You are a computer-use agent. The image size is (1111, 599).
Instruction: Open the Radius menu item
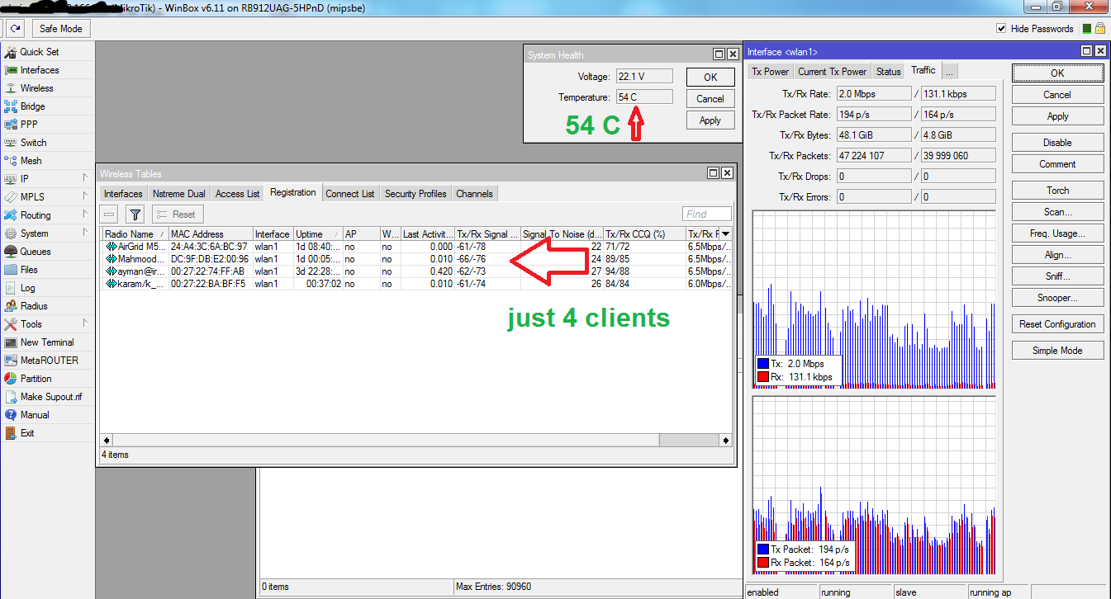coord(34,306)
